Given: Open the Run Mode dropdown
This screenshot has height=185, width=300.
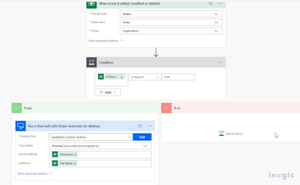Looking at the screenshot, I should 145,146.
